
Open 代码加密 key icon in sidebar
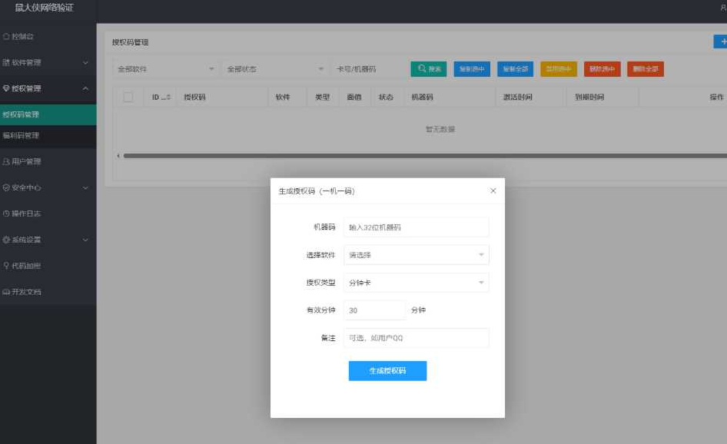[6, 266]
